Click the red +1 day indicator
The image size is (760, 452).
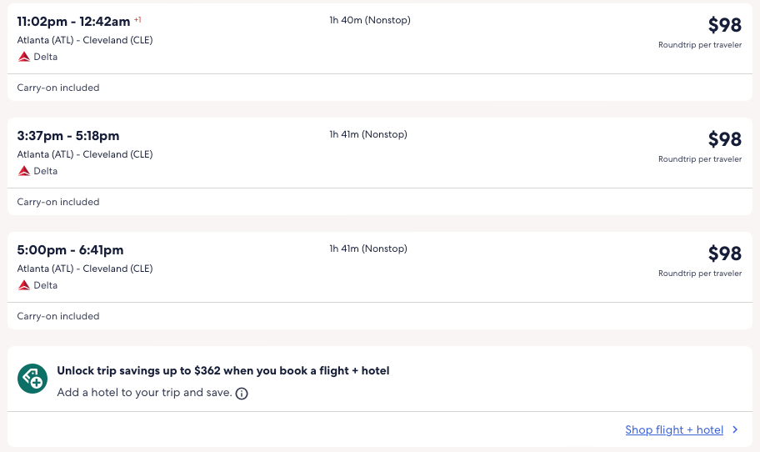(137, 19)
